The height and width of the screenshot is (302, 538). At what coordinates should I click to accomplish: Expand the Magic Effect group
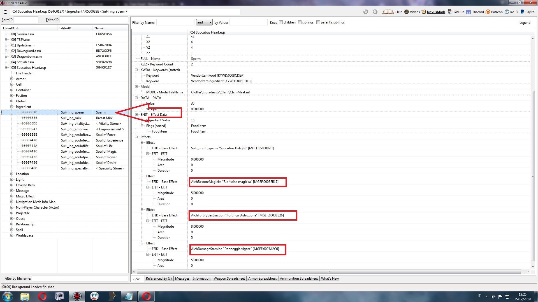[x=12, y=196]
